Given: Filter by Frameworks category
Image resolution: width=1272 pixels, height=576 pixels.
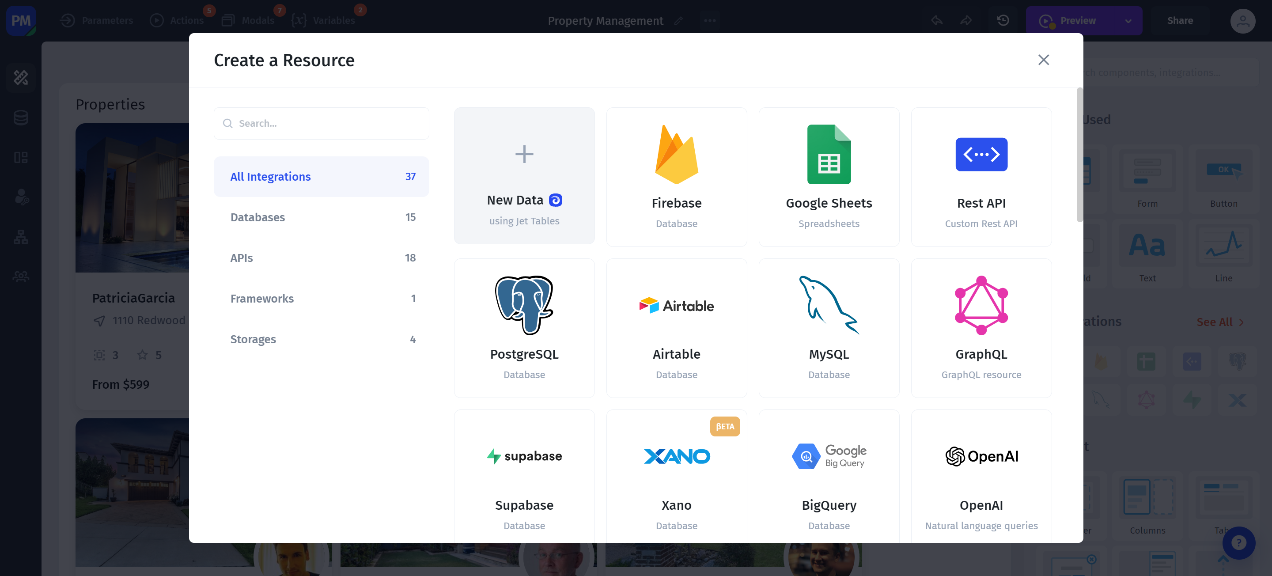Looking at the screenshot, I should (321, 298).
